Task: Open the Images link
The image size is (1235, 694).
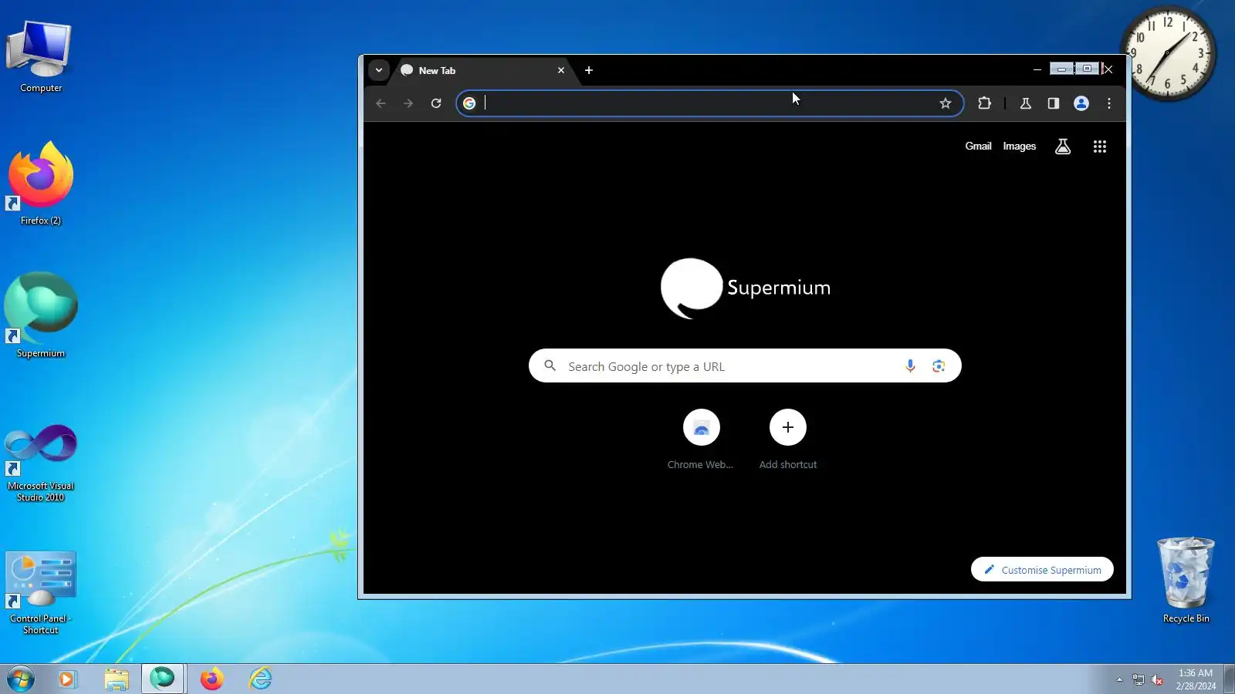Action: (x=1020, y=147)
